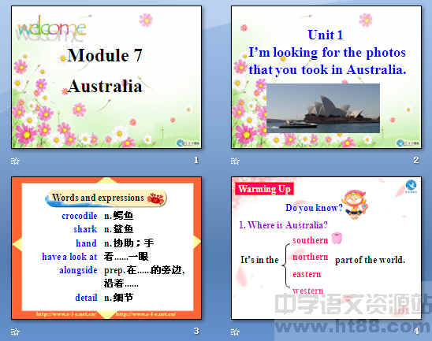Click the cartoon girl character on slide 4
This screenshot has width=432, height=341.
355,204
